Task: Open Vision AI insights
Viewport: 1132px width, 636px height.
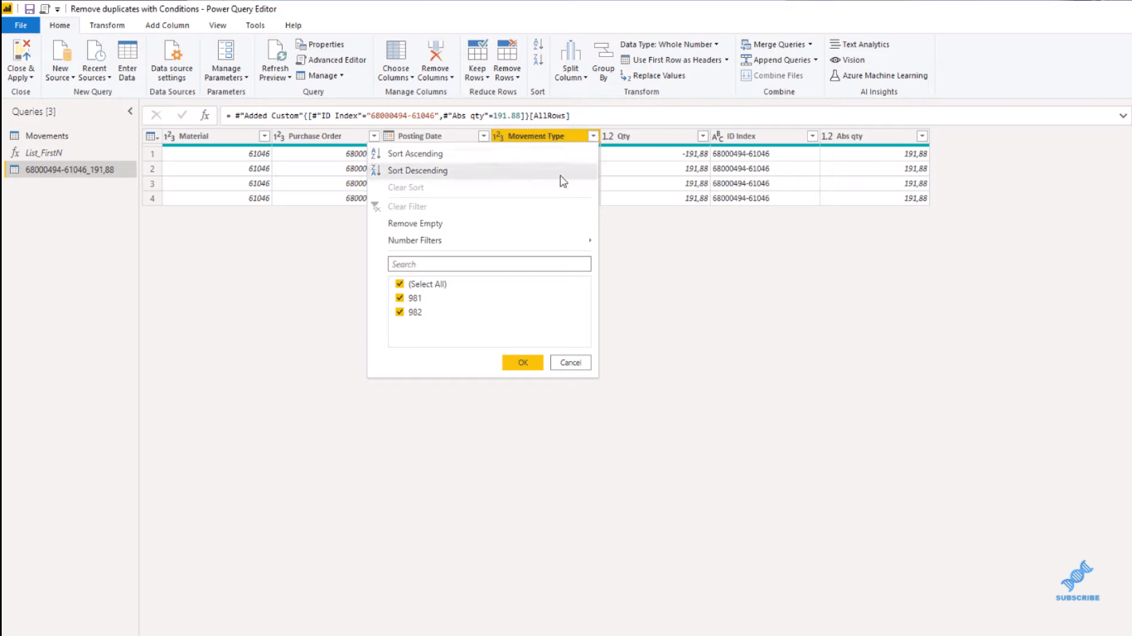Action: pyautogui.click(x=847, y=60)
